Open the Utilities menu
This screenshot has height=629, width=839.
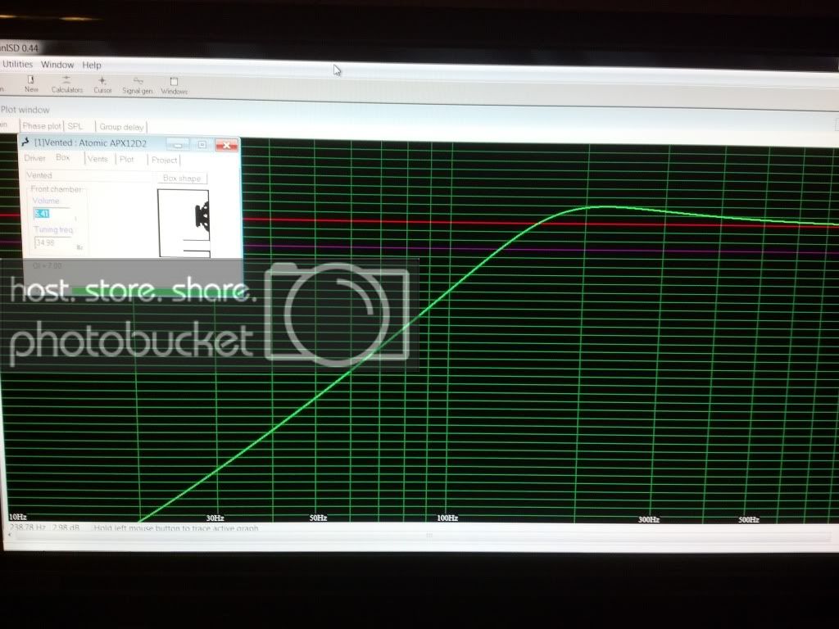(17, 64)
